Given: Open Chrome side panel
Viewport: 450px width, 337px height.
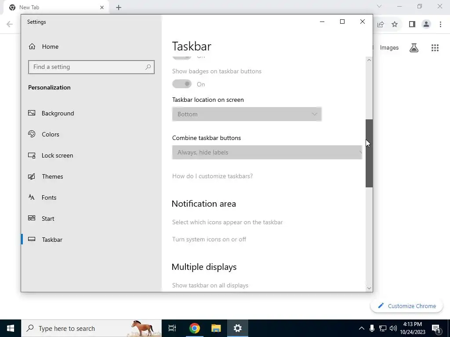Looking at the screenshot, I should (412, 25).
